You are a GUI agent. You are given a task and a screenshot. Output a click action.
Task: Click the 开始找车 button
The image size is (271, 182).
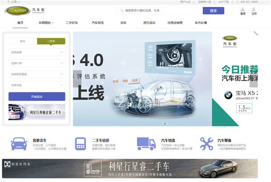click(x=37, y=96)
